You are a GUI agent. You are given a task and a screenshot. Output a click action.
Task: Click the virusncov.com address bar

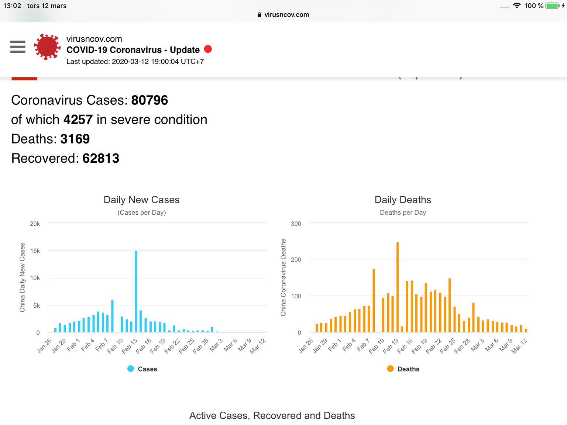[x=283, y=15]
